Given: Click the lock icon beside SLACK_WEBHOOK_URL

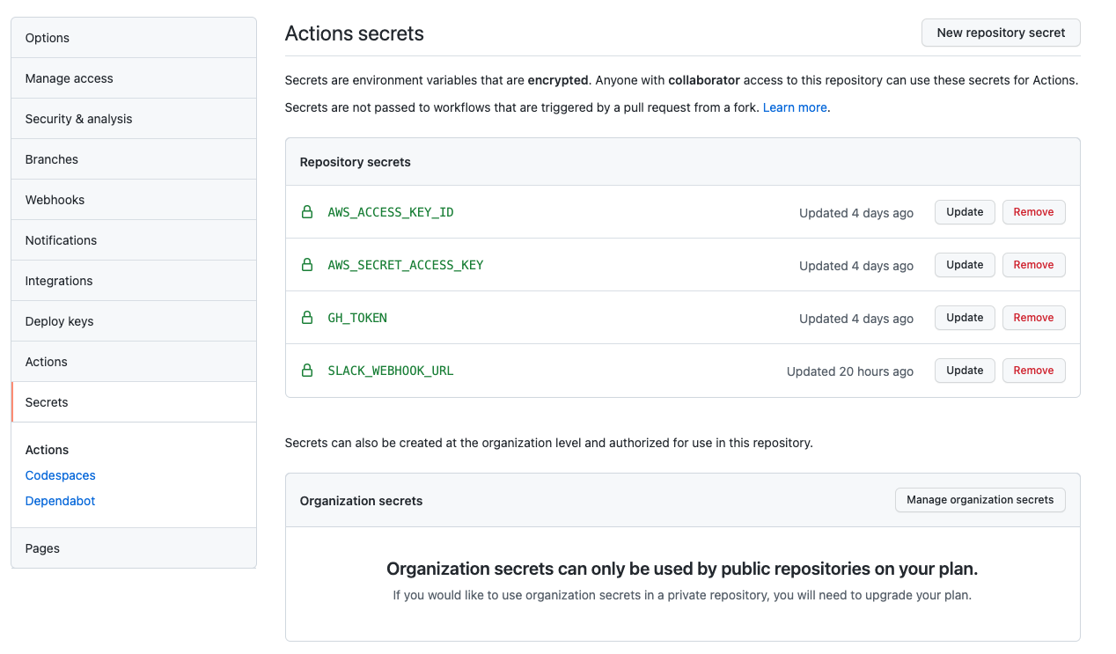Looking at the screenshot, I should coord(306,371).
